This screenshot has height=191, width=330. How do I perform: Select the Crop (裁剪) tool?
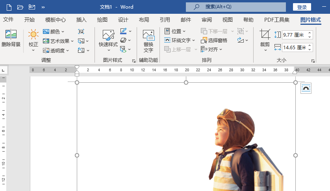click(x=265, y=39)
